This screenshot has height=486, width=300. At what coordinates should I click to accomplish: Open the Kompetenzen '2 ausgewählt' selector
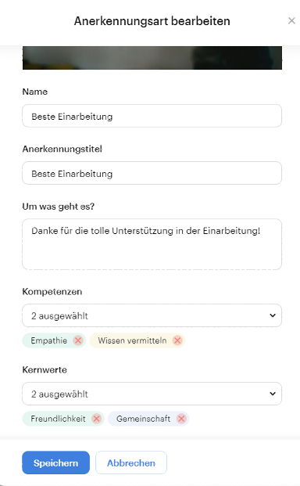[152, 315]
